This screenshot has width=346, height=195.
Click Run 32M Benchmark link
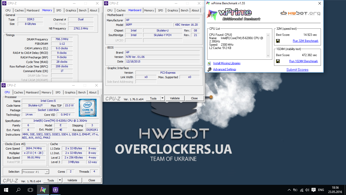coord(305,41)
